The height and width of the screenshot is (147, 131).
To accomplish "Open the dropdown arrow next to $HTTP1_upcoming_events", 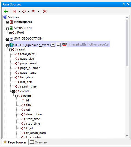I will click(53, 45).
